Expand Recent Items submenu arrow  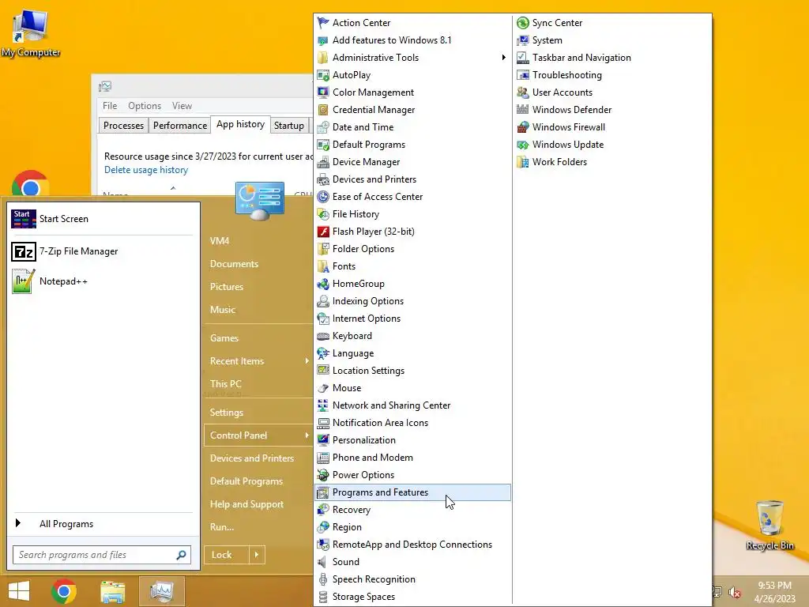pyautogui.click(x=307, y=360)
